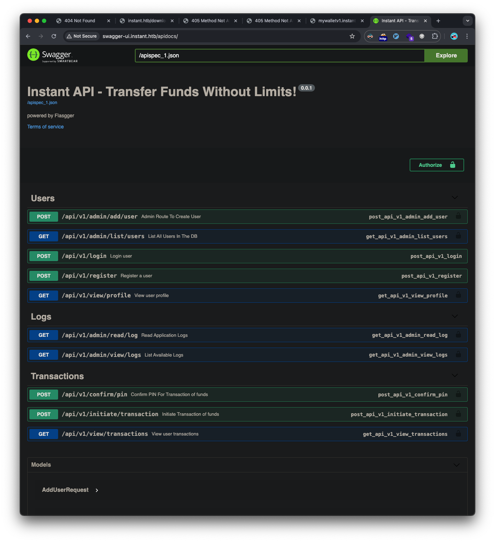495x542 pixels.
Task: Click lock icon on confirm pin endpoint
Action: pos(458,394)
